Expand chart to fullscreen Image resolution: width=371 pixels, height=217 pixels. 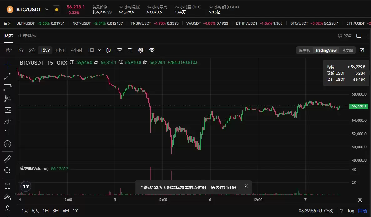click(x=362, y=50)
